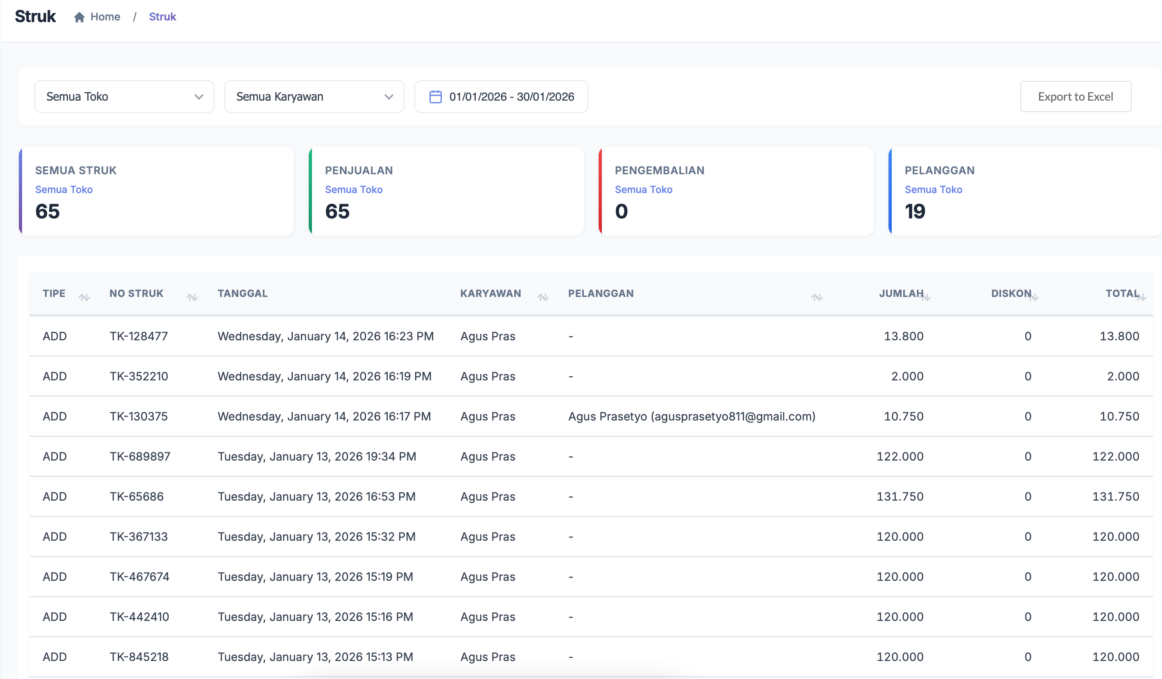Go to Home breadcrumb link
Viewport: 1162px width, 679px height.
[105, 17]
